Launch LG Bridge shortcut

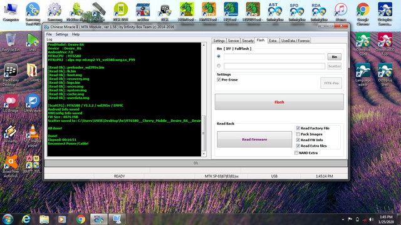11,103
